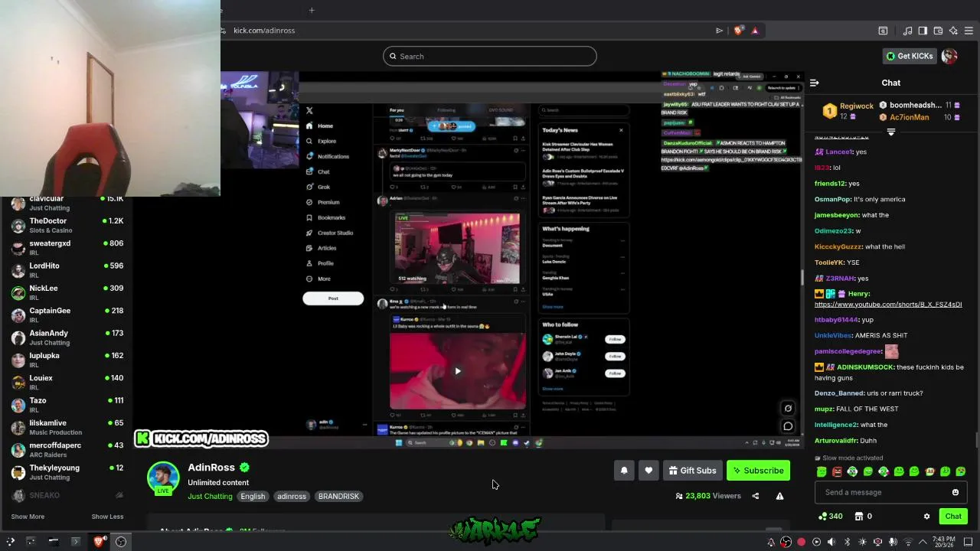Click the Subscribe button
This screenshot has height=551, width=980.
[758, 471]
